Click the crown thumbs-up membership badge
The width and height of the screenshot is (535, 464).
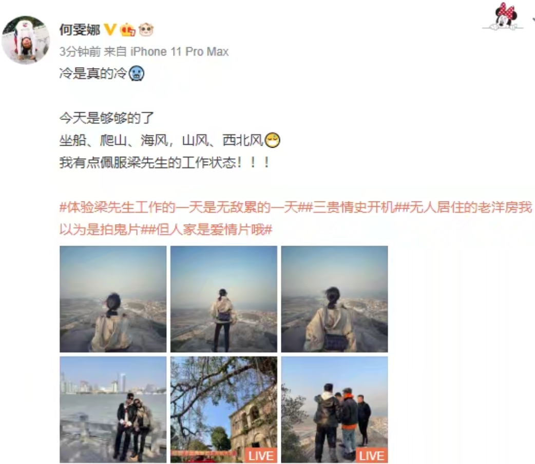(x=128, y=30)
